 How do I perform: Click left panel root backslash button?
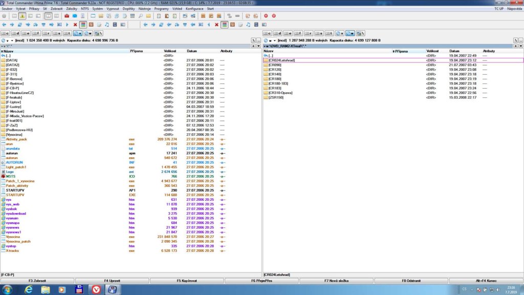coord(253,40)
